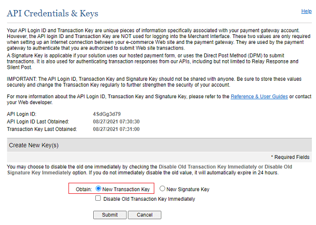Image resolution: width=316 pixels, height=225 pixels.
Task: Click the API Login ID Last Obtained: label
Action: tap(41, 121)
